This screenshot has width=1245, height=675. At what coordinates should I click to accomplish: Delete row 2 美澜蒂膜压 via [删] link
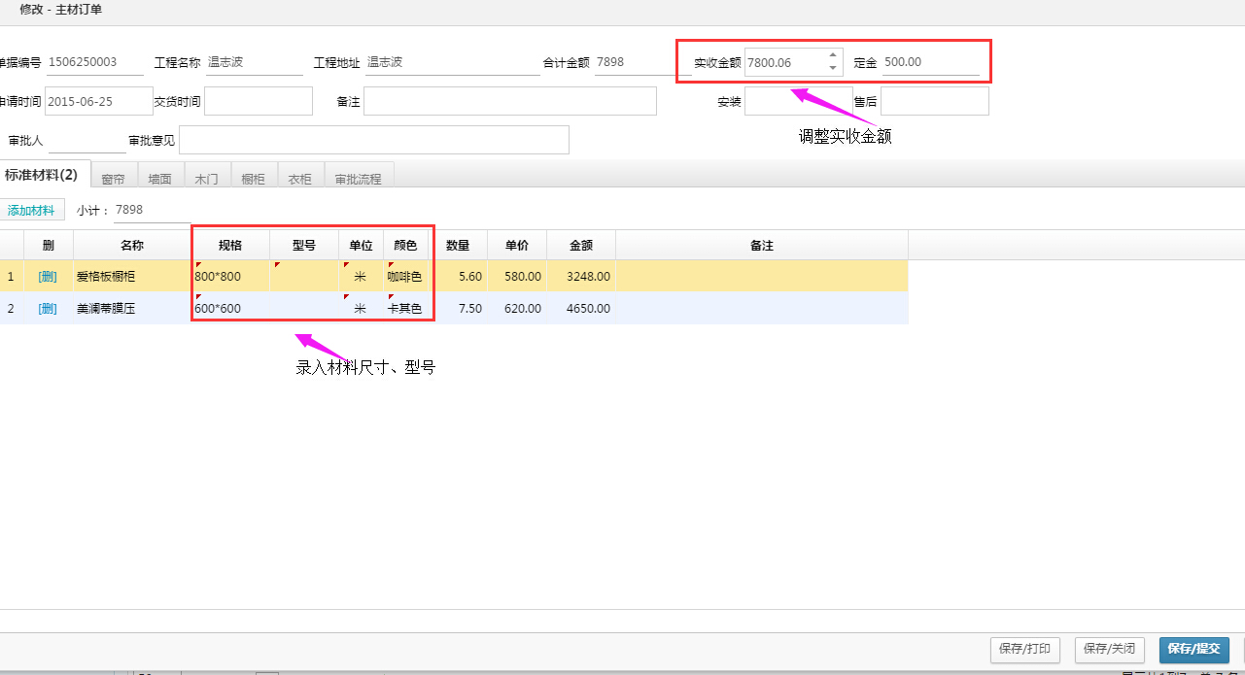pyautogui.click(x=48, y=309)
